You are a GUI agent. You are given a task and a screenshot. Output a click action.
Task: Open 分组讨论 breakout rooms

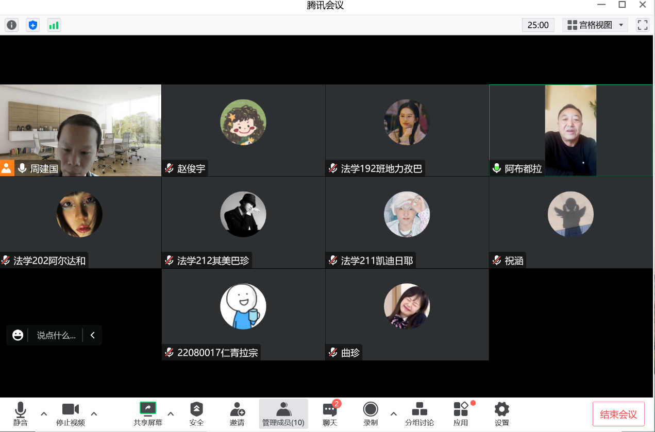419,414
